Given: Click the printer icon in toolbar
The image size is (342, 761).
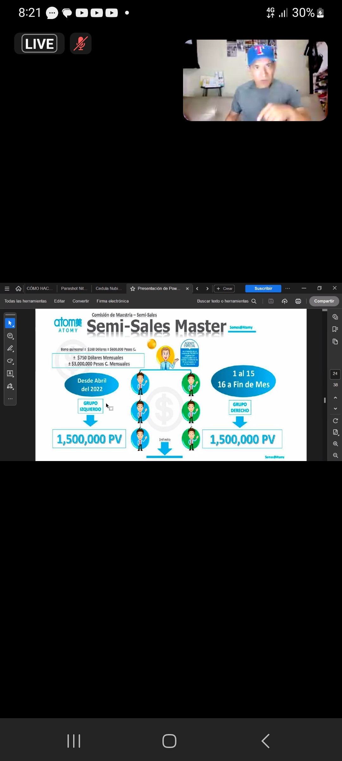Looking at the screenshot, I should [x=298, y=301].
